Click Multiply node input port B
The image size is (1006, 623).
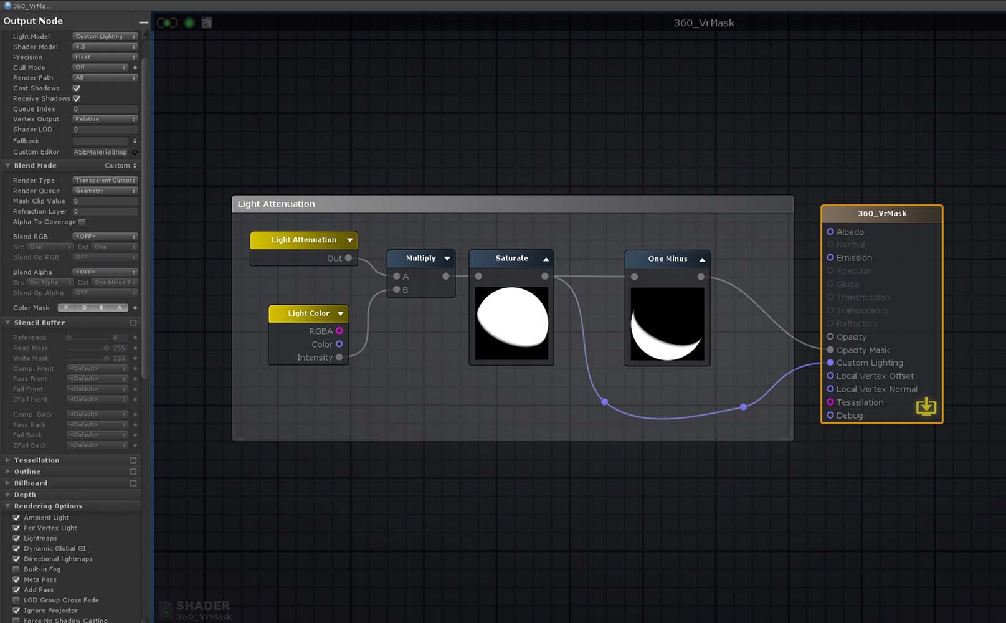coord(396,289)
